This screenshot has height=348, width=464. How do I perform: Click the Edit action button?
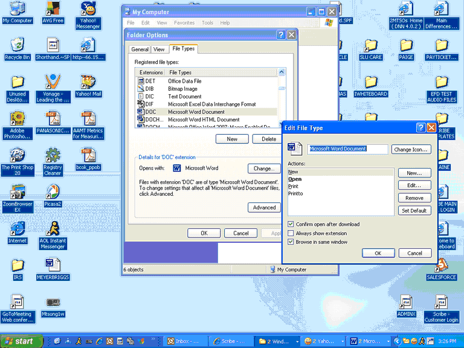tap(414, 185)
